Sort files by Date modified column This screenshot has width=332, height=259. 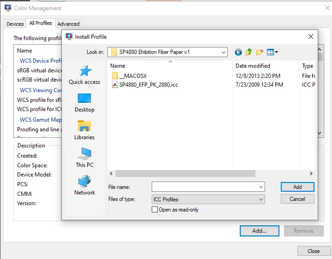point(266,66)
